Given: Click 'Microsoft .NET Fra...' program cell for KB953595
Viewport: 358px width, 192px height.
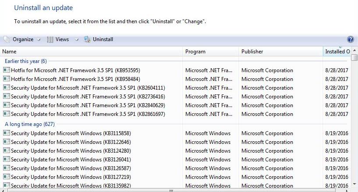Looking at the screenshot, I should coord(209,70).
